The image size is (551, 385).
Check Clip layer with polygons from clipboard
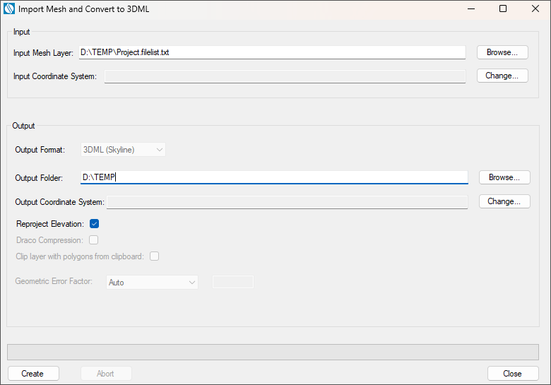[x=154, y=256]
